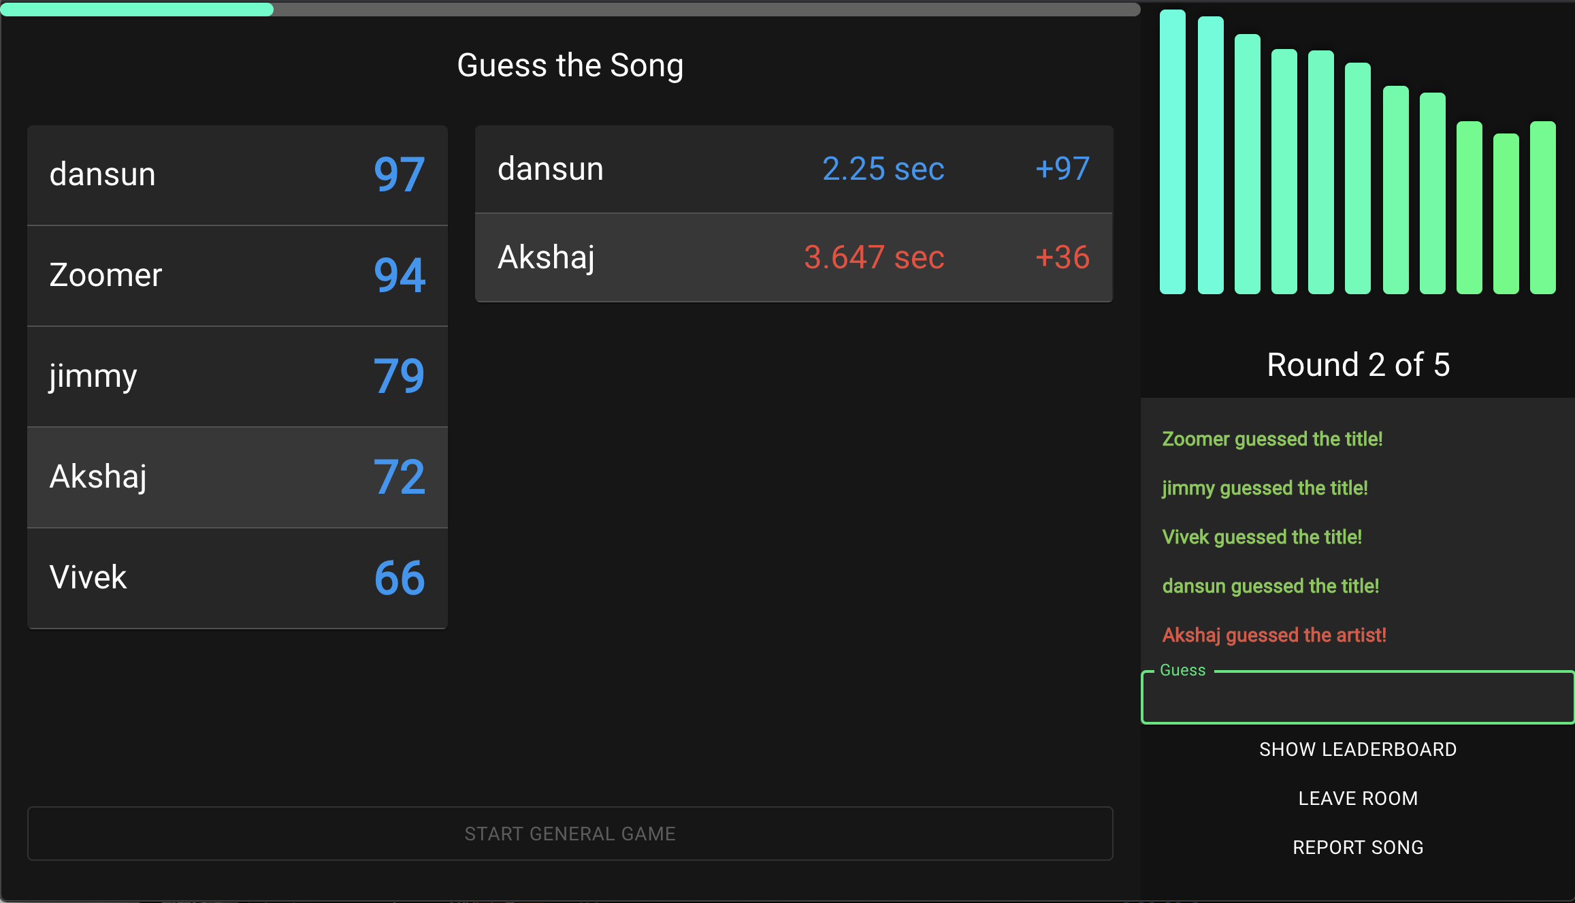Select Zoomer's score row

coord(237,276)
